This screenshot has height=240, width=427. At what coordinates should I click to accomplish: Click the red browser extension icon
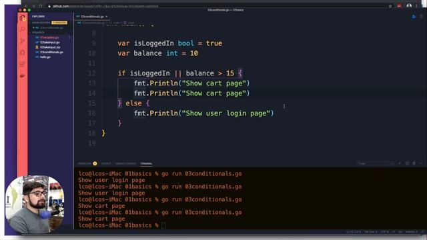tap(399, 6)
